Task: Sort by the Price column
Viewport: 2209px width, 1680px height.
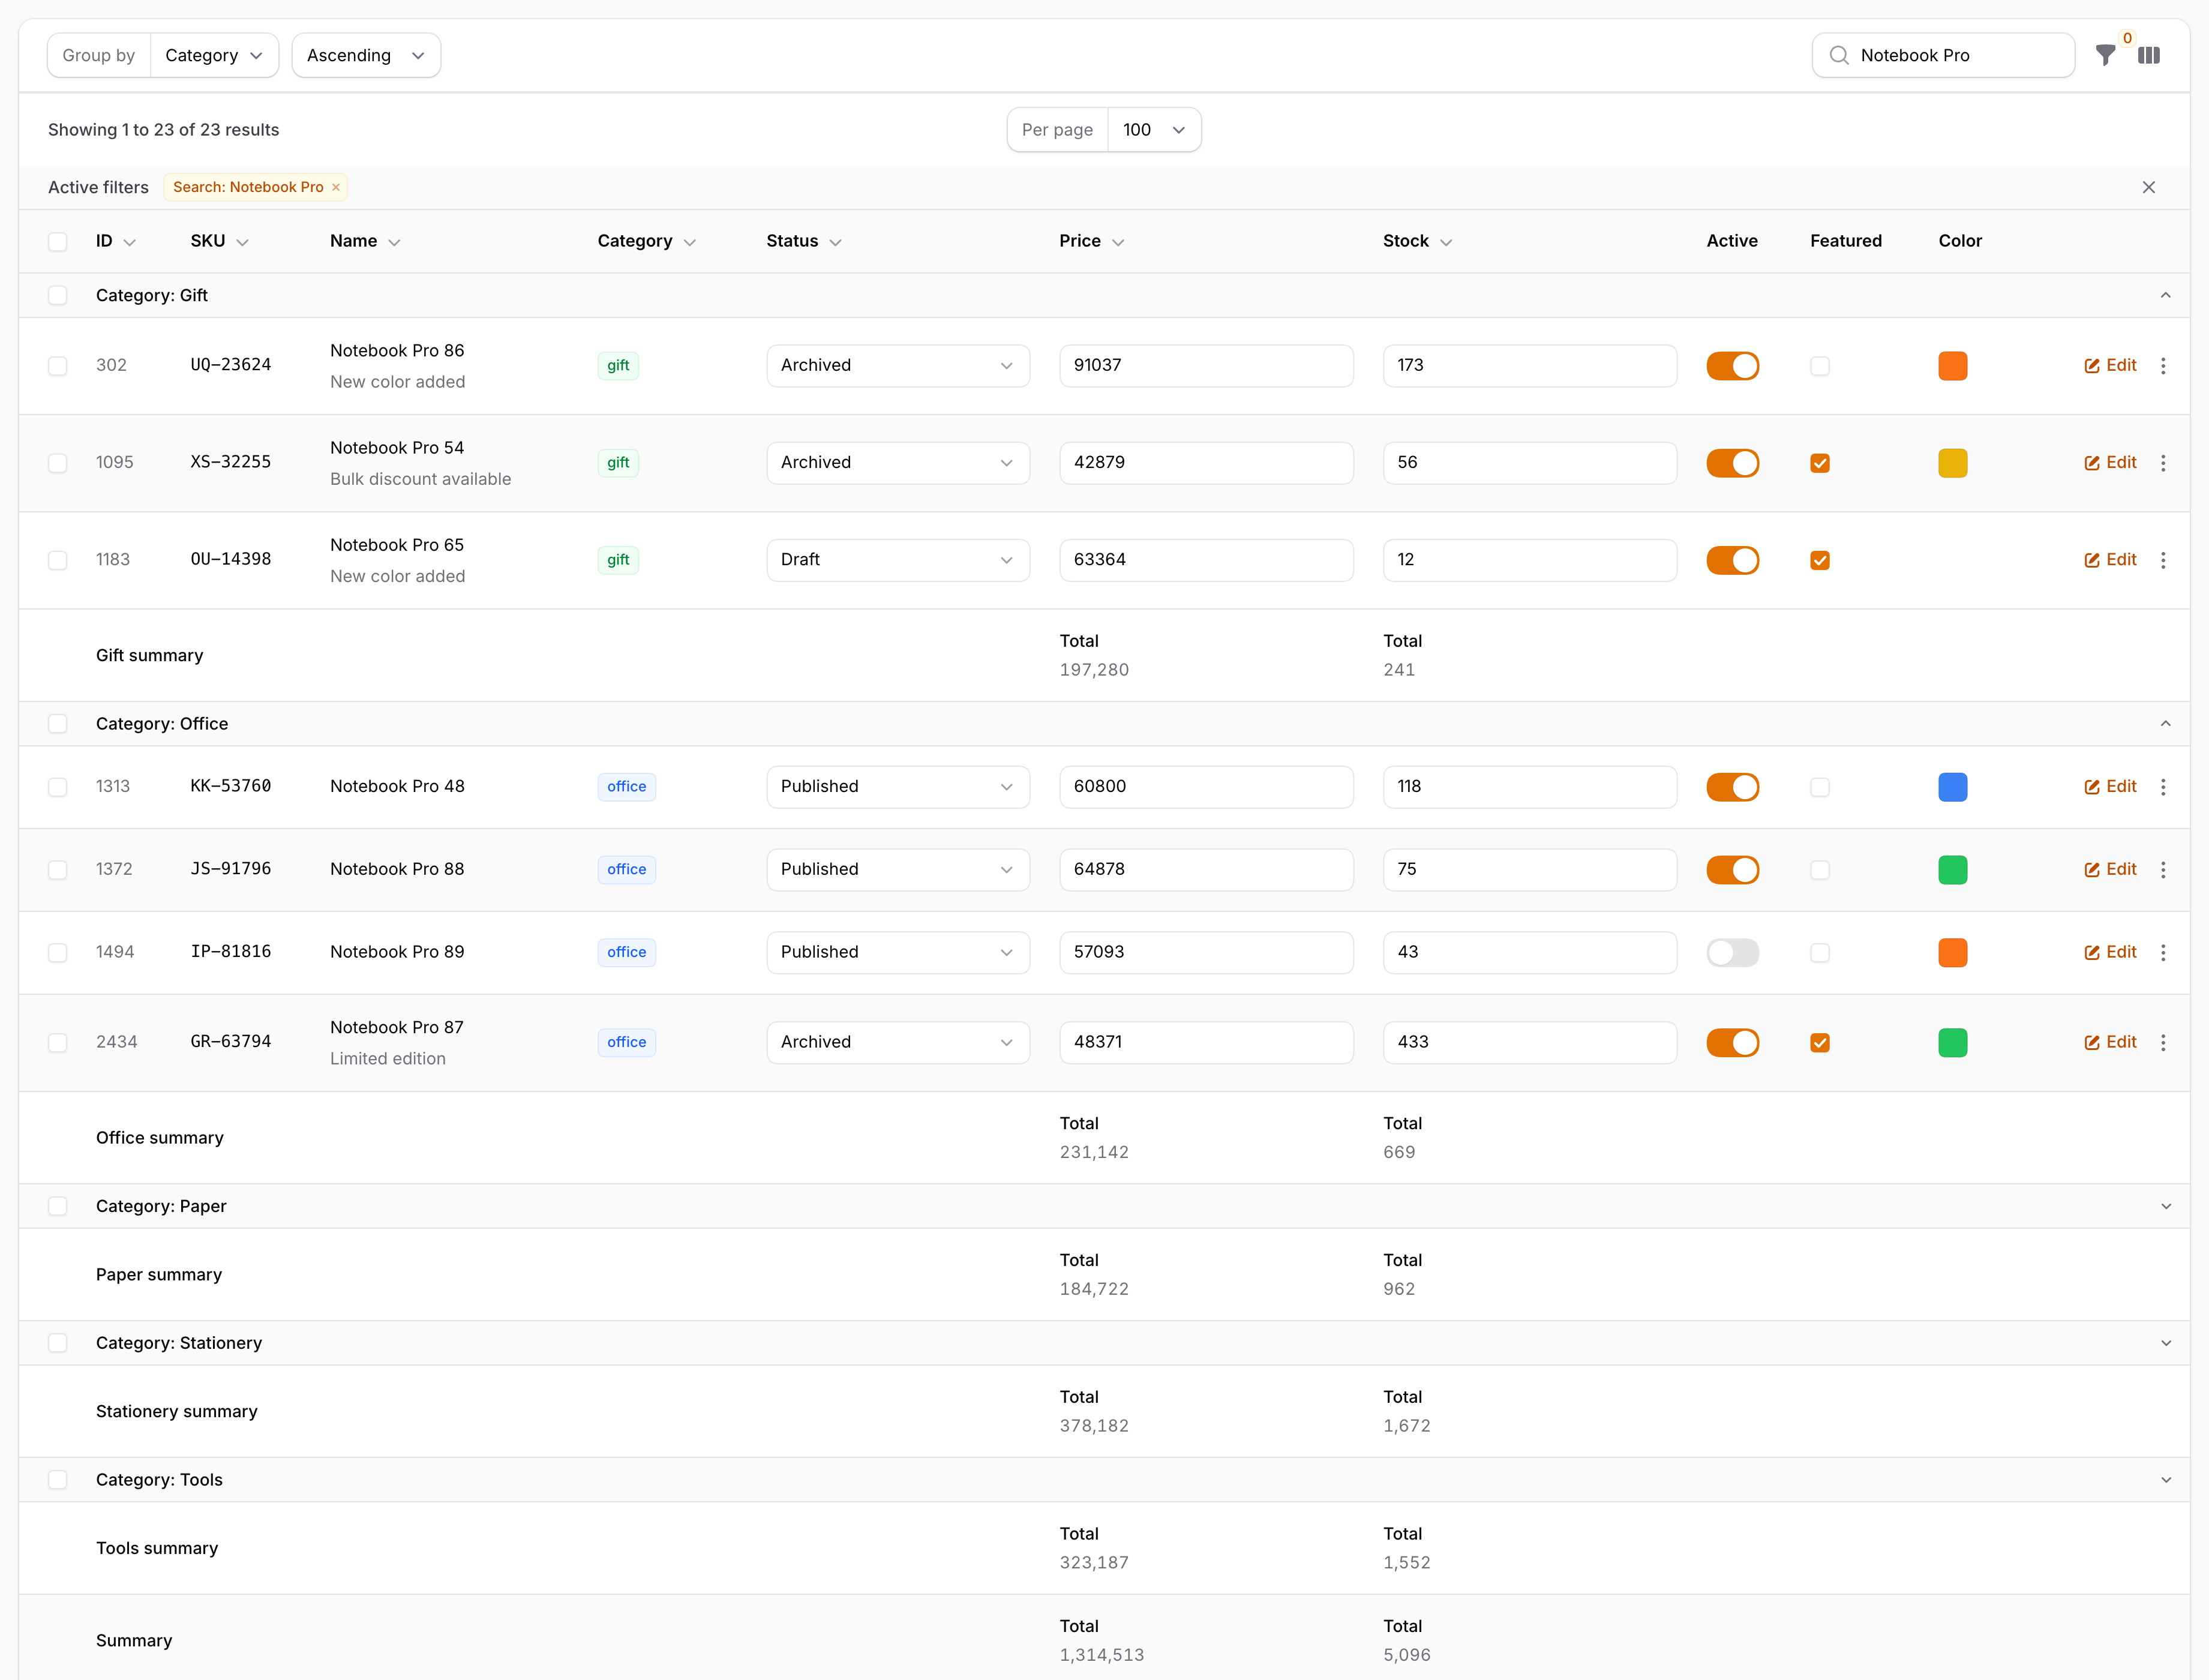Action: (x=1091, y=241)
